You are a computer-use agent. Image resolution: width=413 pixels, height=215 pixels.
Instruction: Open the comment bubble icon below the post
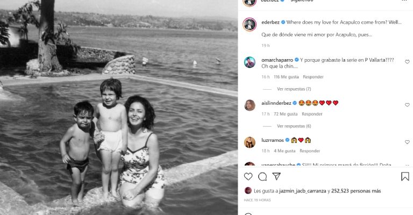point(262,176)
